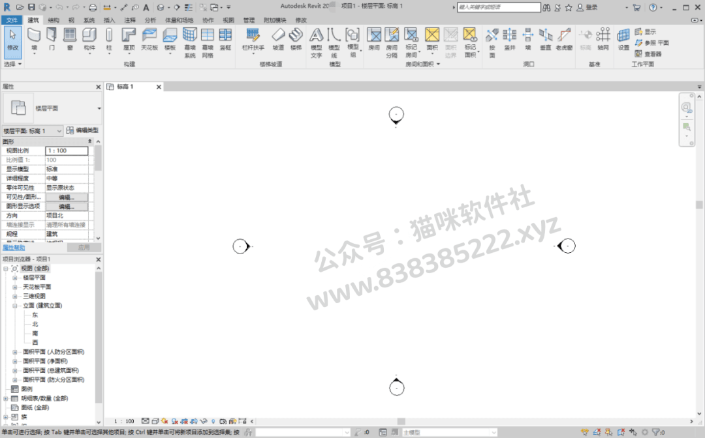Select the 竖井 (Shaft) opening tool

509,40
